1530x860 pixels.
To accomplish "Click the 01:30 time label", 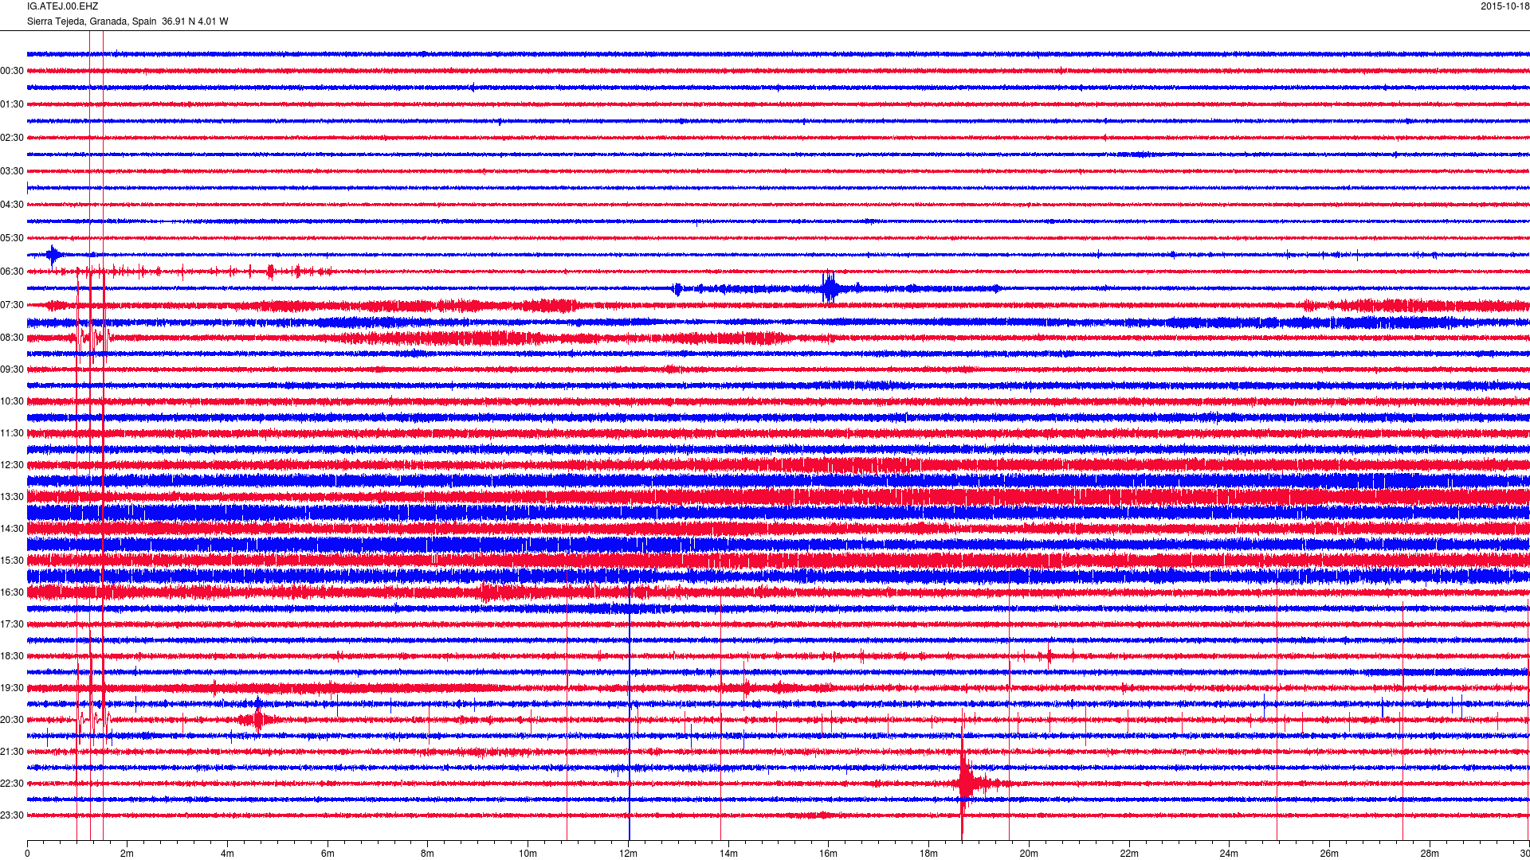I will point(12,104).
